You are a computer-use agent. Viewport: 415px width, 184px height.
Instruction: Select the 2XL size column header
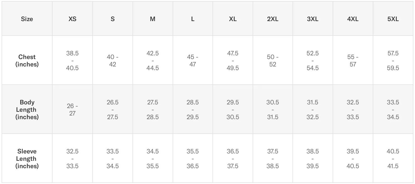[273, 19]
